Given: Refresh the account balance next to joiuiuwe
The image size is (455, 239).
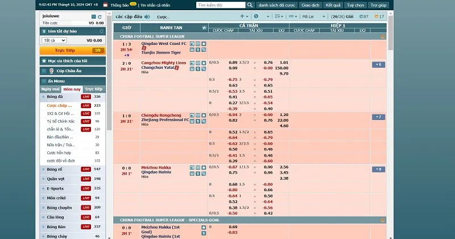Looking at the screenshot, I should click(100, 17).
